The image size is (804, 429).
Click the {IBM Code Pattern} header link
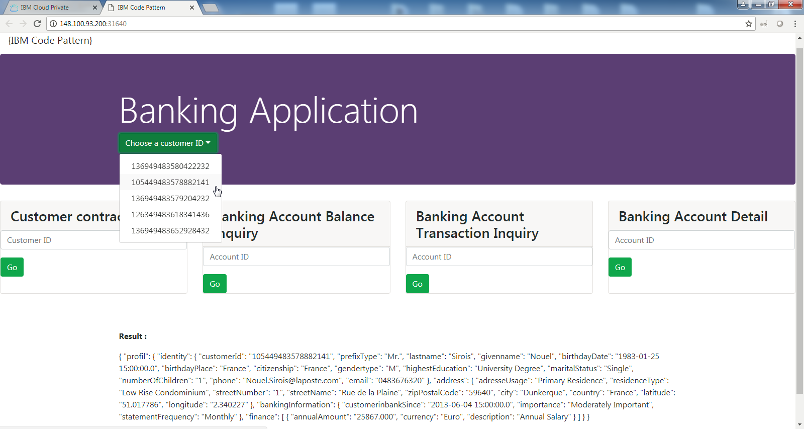tap(50, 40)
